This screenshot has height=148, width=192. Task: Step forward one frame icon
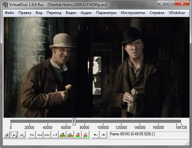[x=47, y=135]
